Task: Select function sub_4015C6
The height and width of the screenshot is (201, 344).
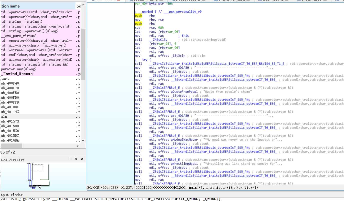Action: [40, 131]
